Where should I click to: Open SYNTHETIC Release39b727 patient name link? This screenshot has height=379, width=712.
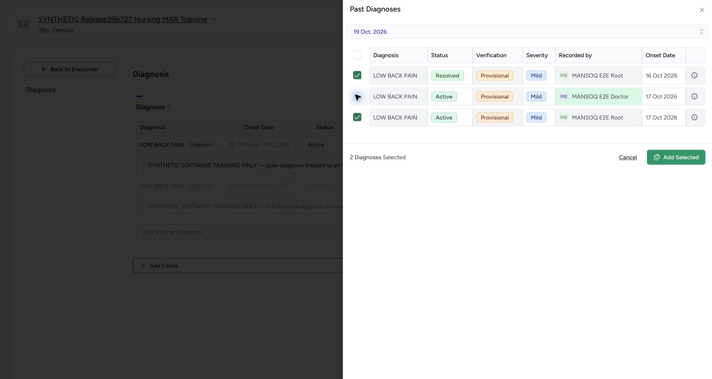[122, 19]
